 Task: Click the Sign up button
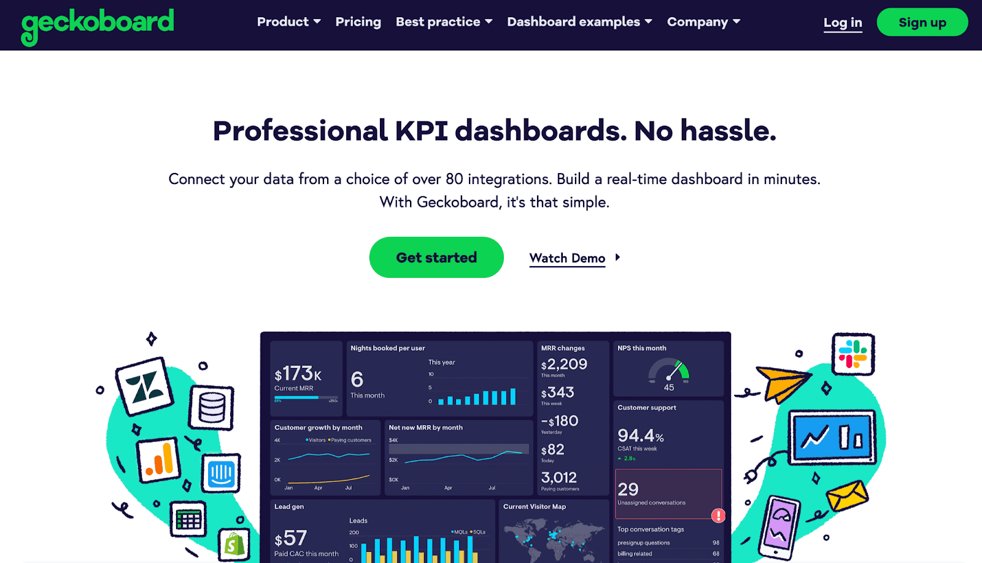922,22
